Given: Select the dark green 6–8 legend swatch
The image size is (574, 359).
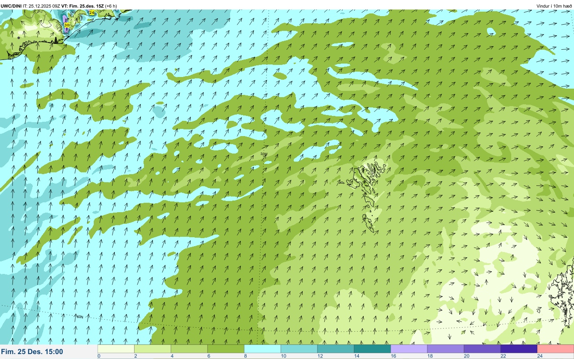Looking at the screenshot, I should click(x=226, y=349).
